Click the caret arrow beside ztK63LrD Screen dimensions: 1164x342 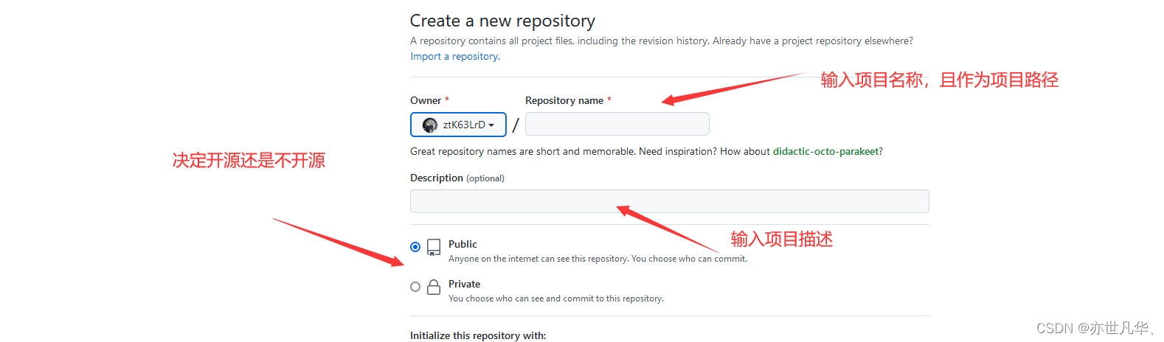pos(491,125)
